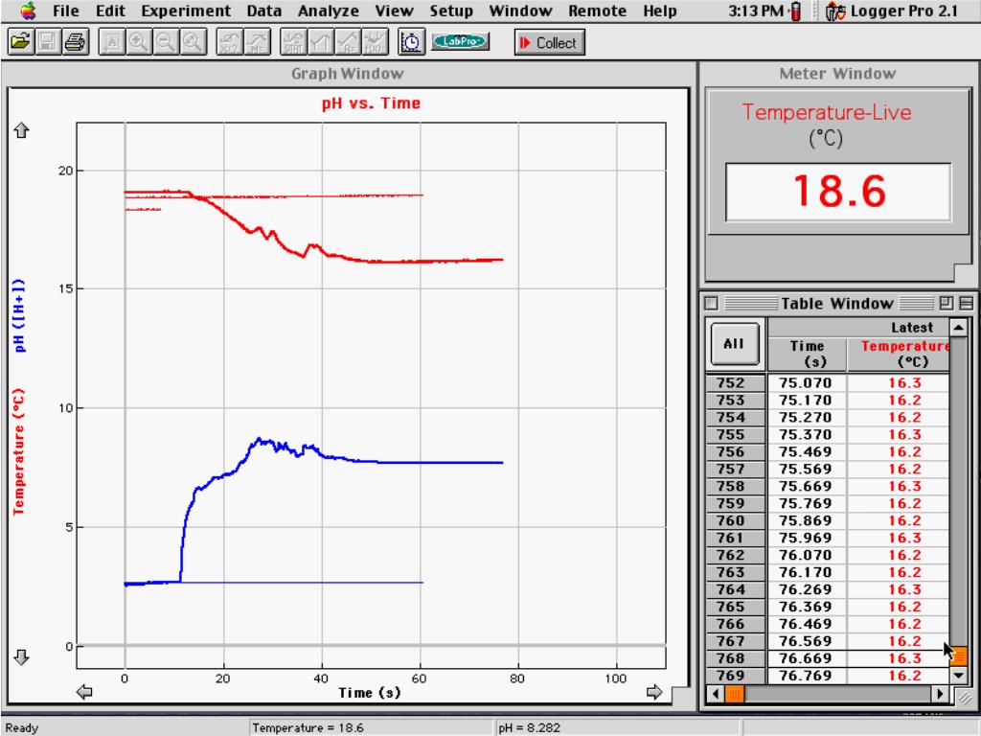Open the Remote menu
This screenshot has width=981, height=736.
pos(598,11)
